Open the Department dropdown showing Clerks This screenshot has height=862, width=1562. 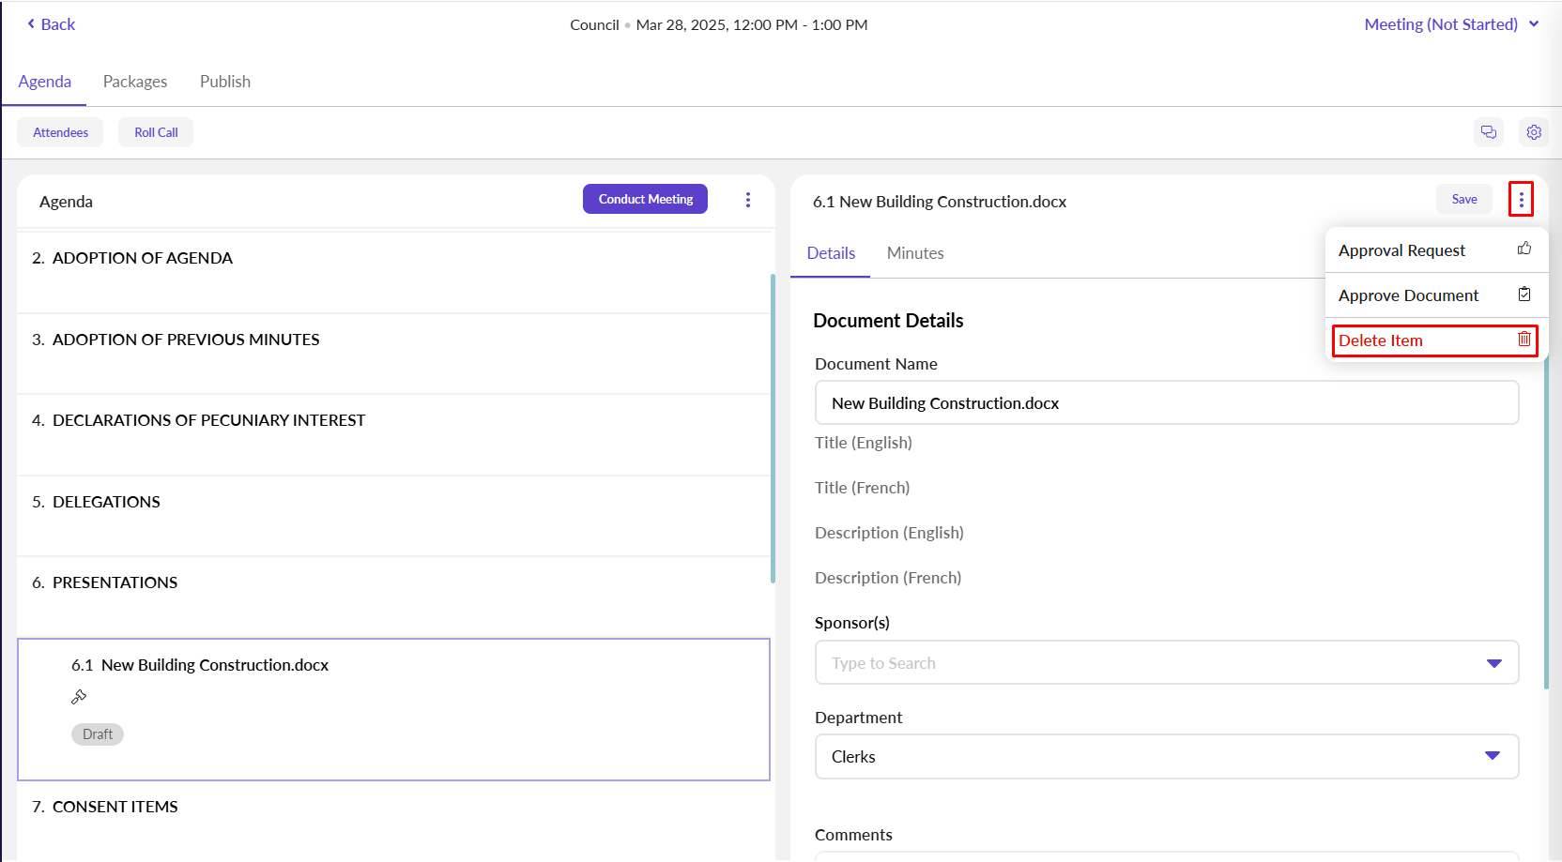click(x=1166, y=756)
